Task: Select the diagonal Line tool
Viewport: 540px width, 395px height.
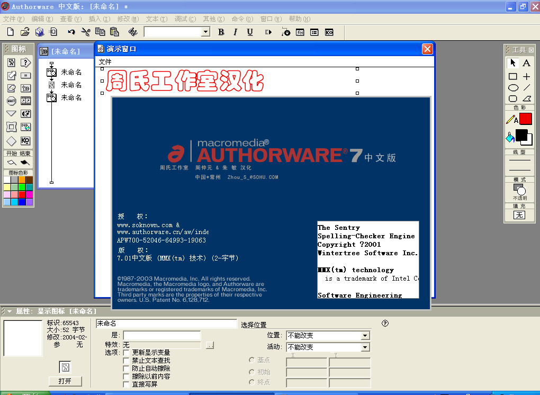Action: coord(527,87)
